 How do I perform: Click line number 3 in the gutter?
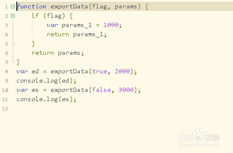point(6,25)
